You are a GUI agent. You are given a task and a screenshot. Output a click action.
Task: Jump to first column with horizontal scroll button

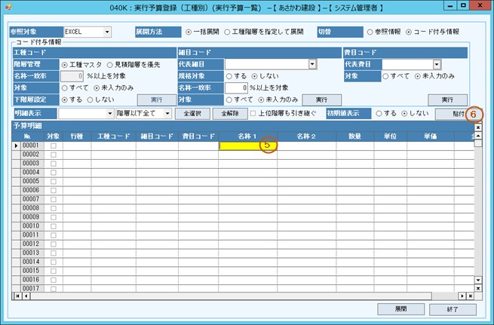tap(17, 296)
